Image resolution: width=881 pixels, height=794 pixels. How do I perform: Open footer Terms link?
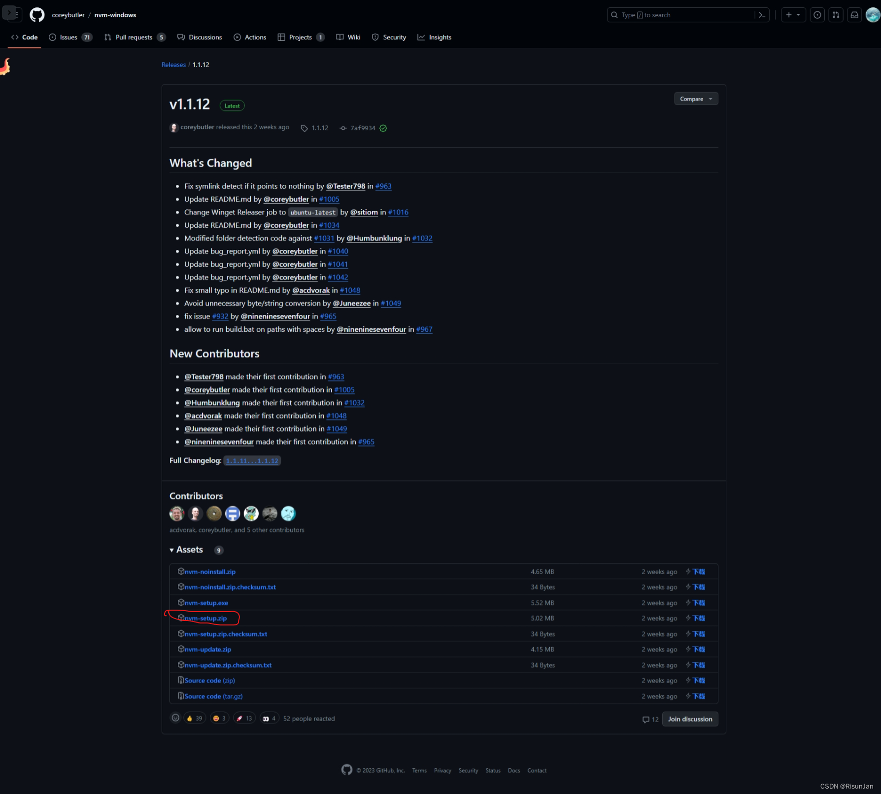tap(419, 771)
